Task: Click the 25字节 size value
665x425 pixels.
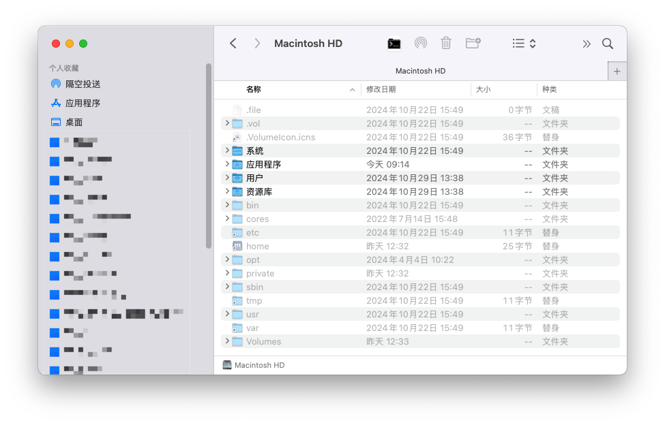Action: [x=518, y=246]
